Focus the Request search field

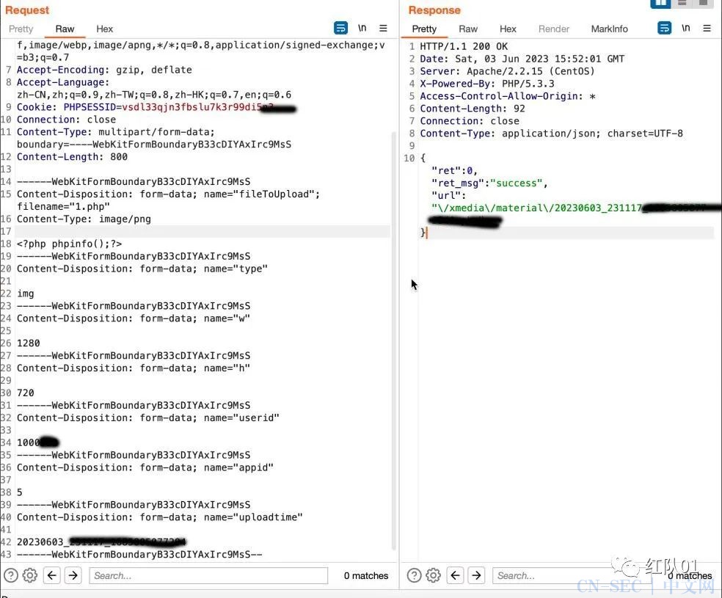pyautogui.click(x=208, y=575)
